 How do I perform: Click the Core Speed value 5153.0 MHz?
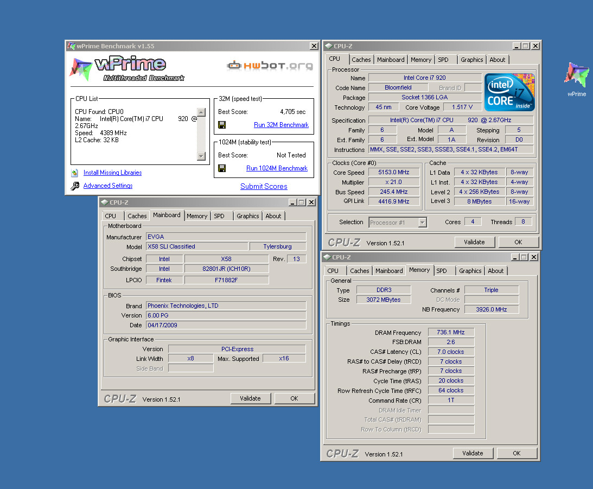(x=394, y=172)
